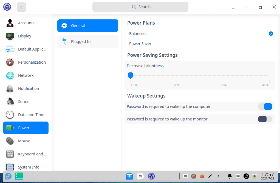Image resolution: width=280 pixels, height=183 pixels.
Task: Open the shutdown power button in taskbar
Action: coord(246,176)
